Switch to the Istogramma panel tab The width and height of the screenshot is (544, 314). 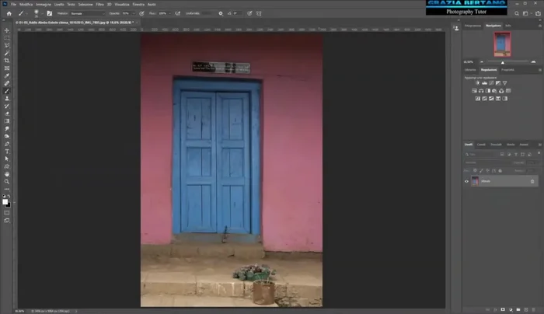point(473,26)
